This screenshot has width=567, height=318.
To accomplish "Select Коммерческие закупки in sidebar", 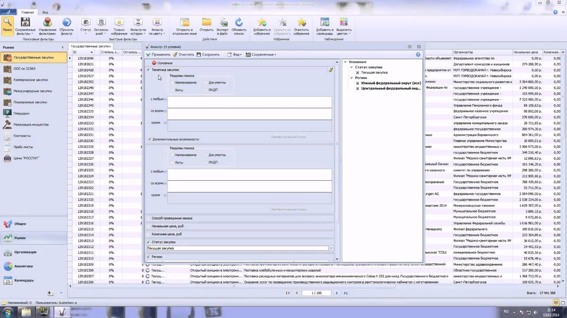I will (x=34, y=80).
